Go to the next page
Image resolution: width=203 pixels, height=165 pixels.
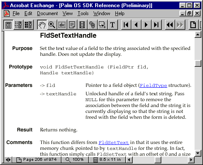[146, 25]
